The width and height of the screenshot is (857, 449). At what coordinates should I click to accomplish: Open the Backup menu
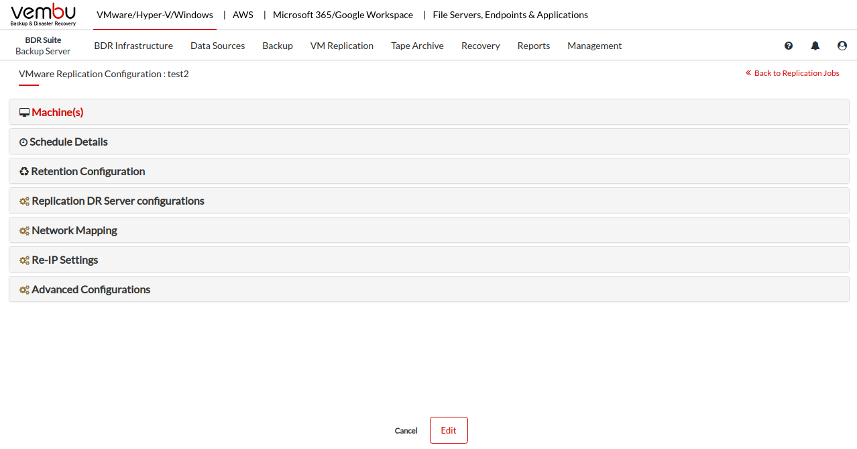tap(278, 46)
